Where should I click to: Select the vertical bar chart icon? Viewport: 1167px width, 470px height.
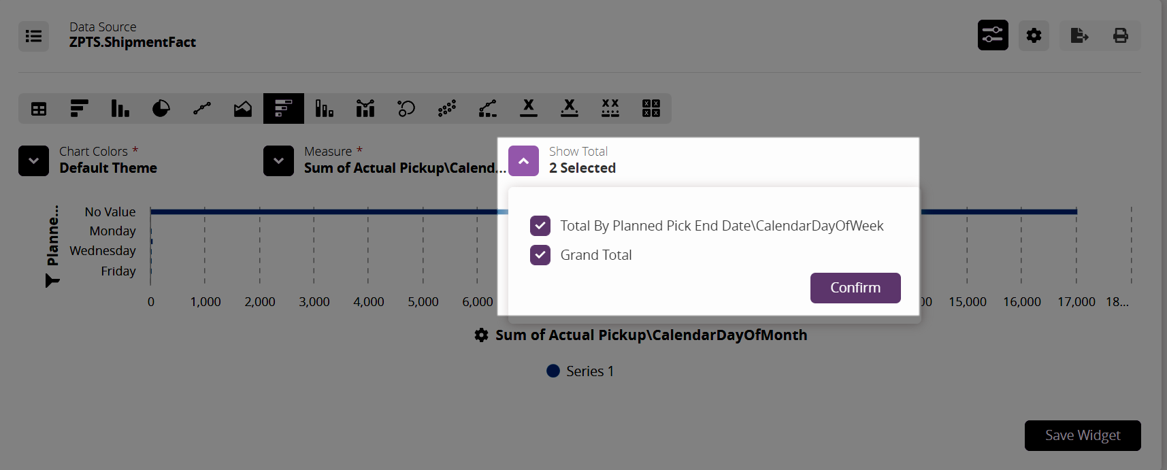coord(120,109)
